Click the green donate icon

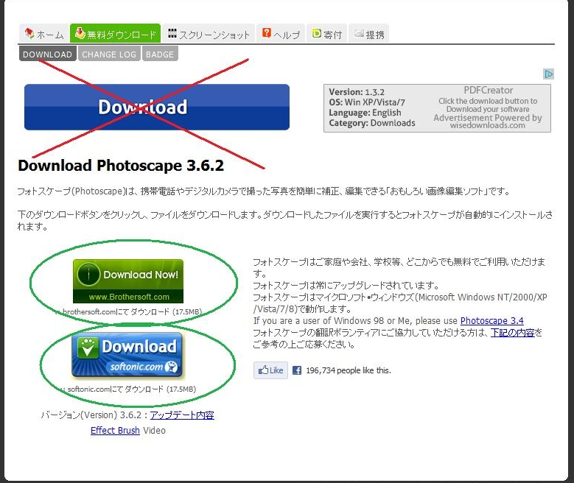tap(317, 33)
